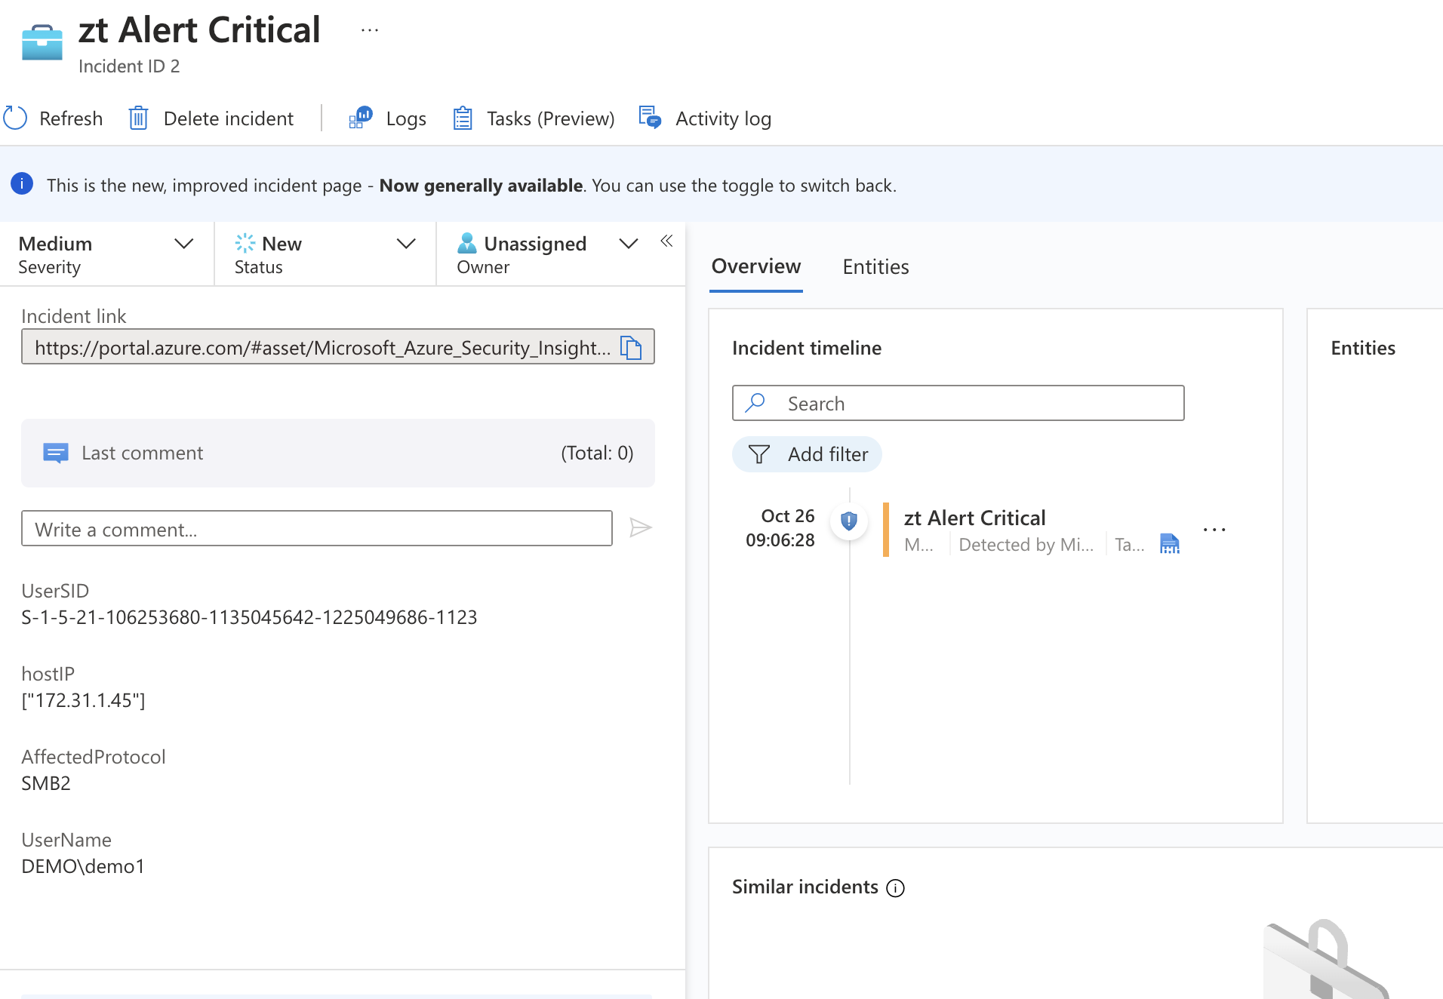Click the Similar incidents info icon
The width and height of the screenshot is (1443, 999).
click(895, 888)
